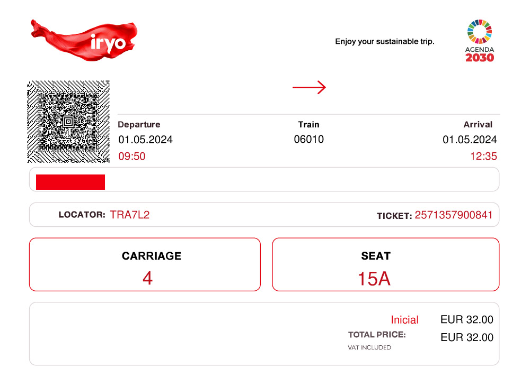The height and width of the screenshot is (368, 530).
Task: Click the QR boarding code
Action: 68,122
